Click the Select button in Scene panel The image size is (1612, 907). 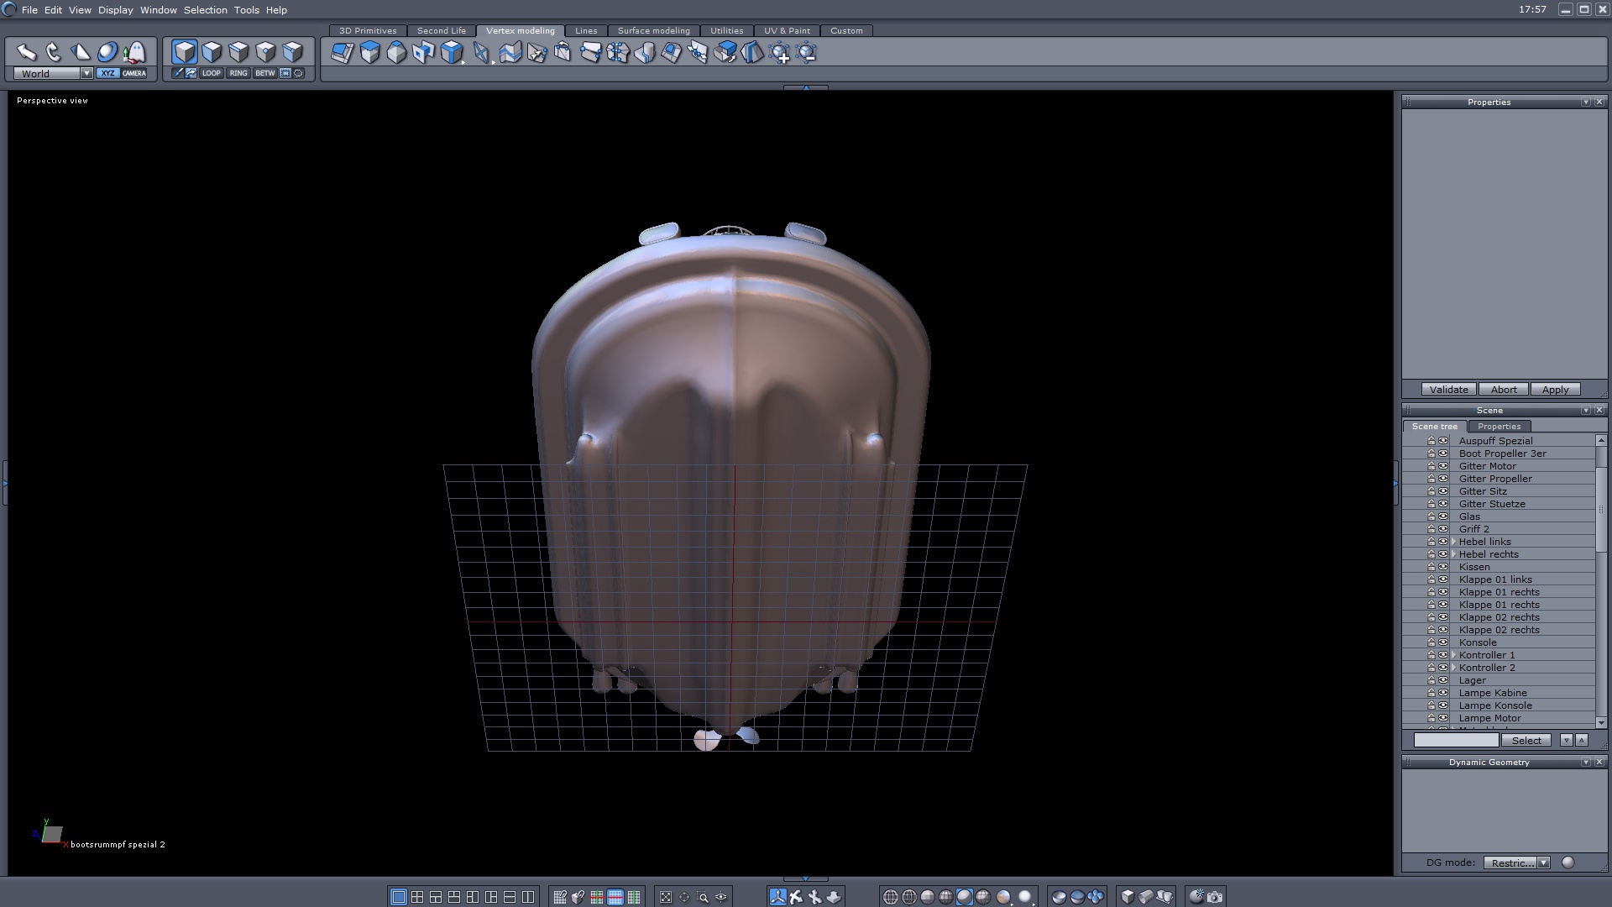tap(1526, 740)
